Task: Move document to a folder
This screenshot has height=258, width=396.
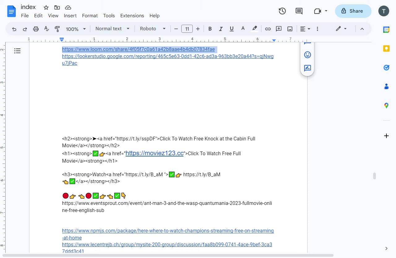Action: [x=57, y=7]
